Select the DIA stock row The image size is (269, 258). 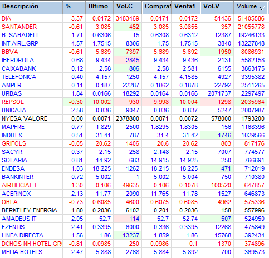point(133,18)
